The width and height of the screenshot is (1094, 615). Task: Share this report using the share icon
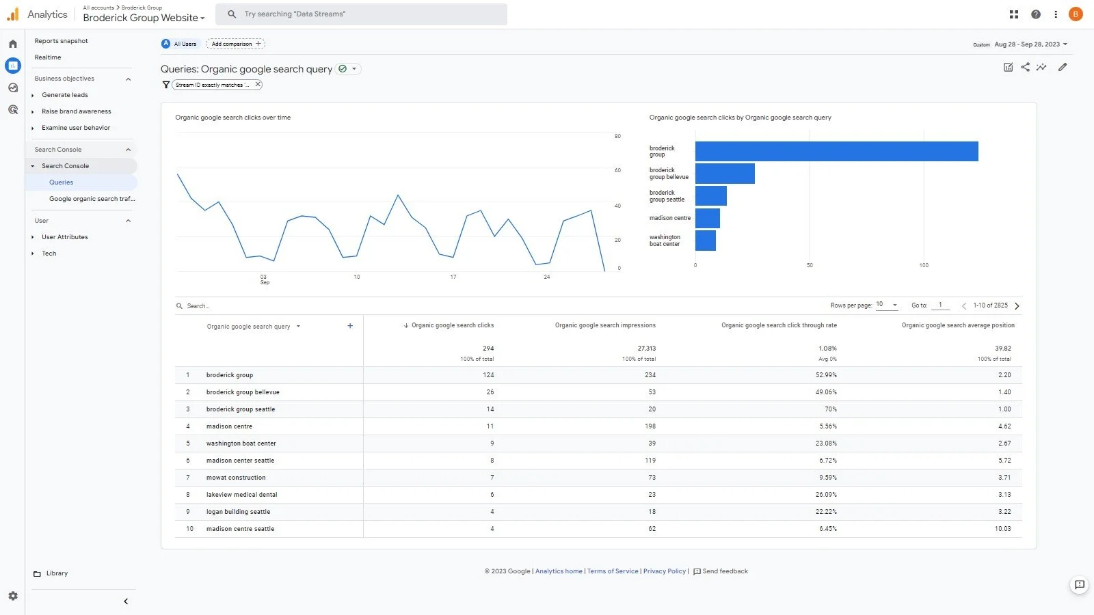pos(1025,67)
